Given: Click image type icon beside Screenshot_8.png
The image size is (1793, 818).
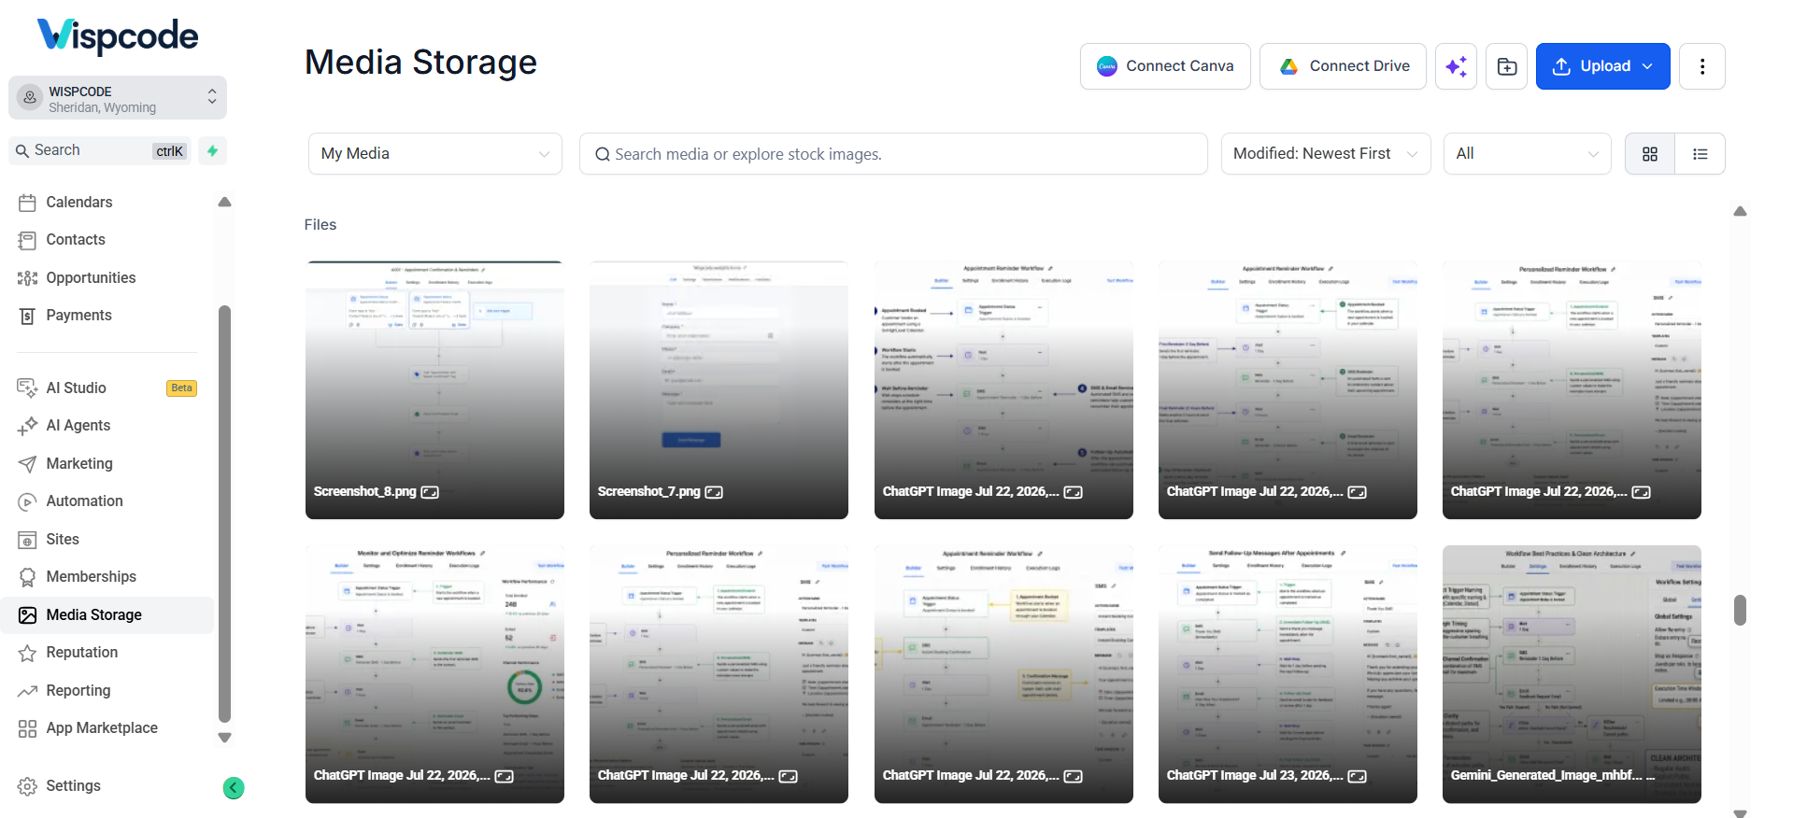Looking at the screenshot, I should tap(430, 492).
